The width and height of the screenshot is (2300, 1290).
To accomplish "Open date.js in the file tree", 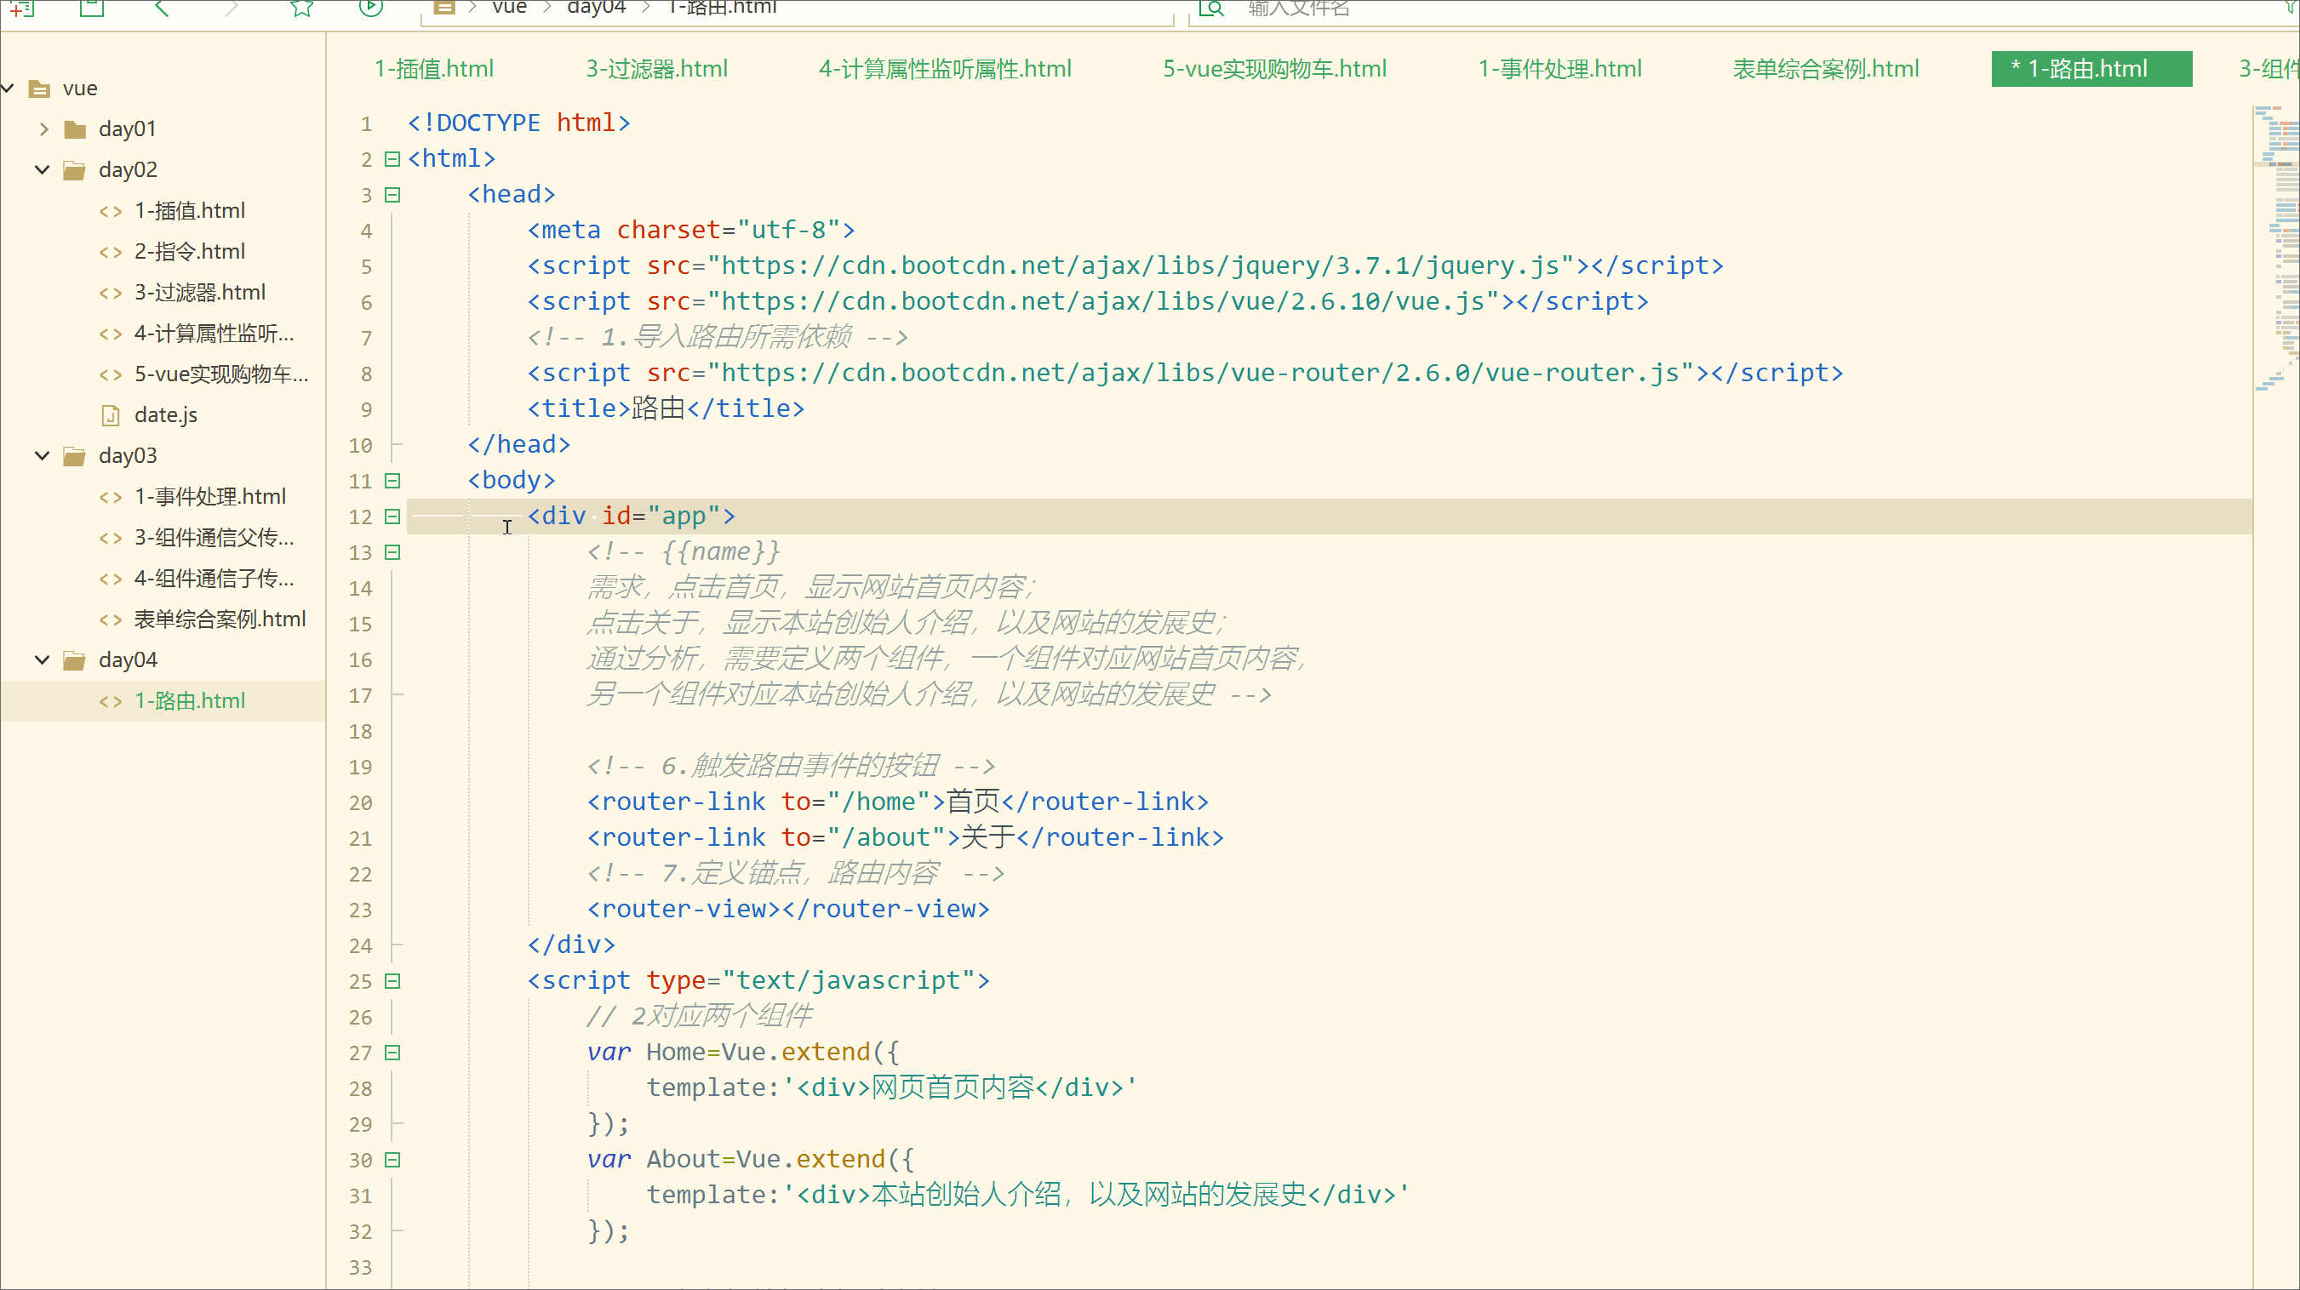I will click(165, 415).
